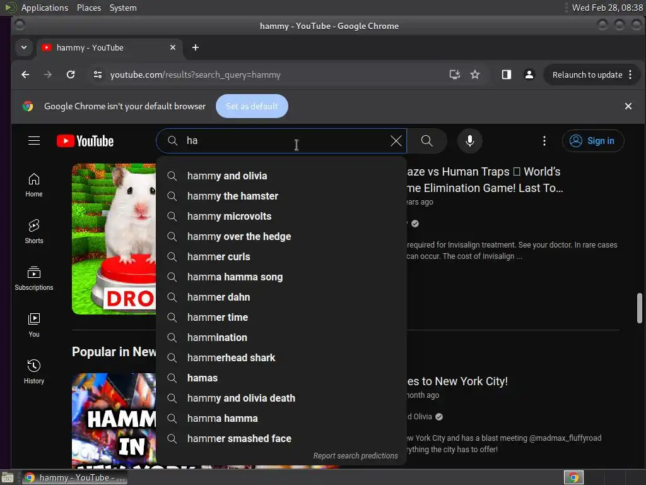Choose suggestion 'hammy and olivia death'
The height and width of the screenshot is (485, 646).
(281, 398)
